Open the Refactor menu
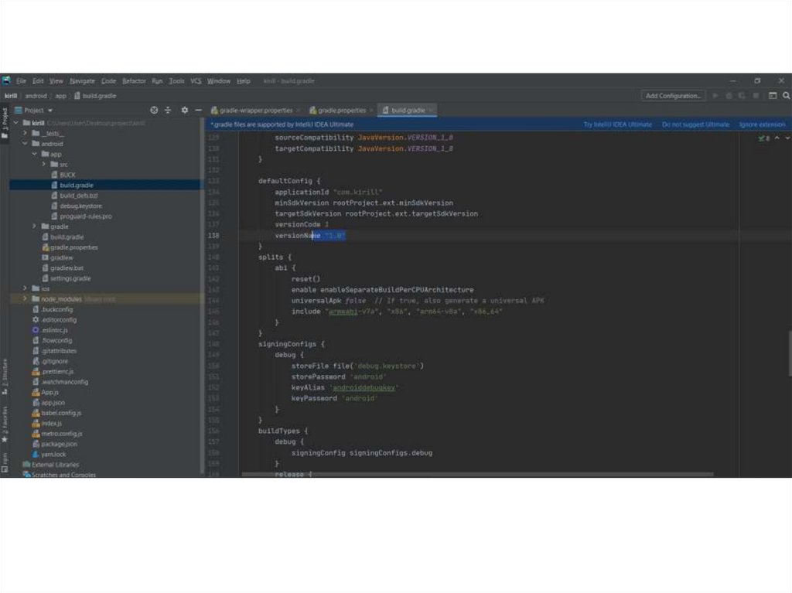The width and height of the screenshot is (792, 593). (134, 81)
